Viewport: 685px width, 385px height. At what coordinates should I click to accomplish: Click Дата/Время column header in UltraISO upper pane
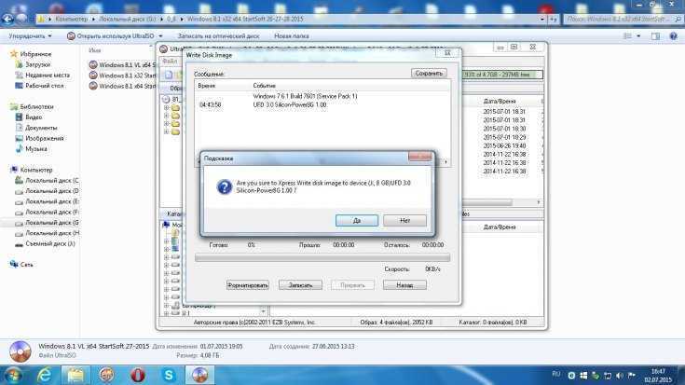(x=499, y=101)
